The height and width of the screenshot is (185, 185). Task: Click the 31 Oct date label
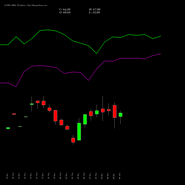[7, 176]
